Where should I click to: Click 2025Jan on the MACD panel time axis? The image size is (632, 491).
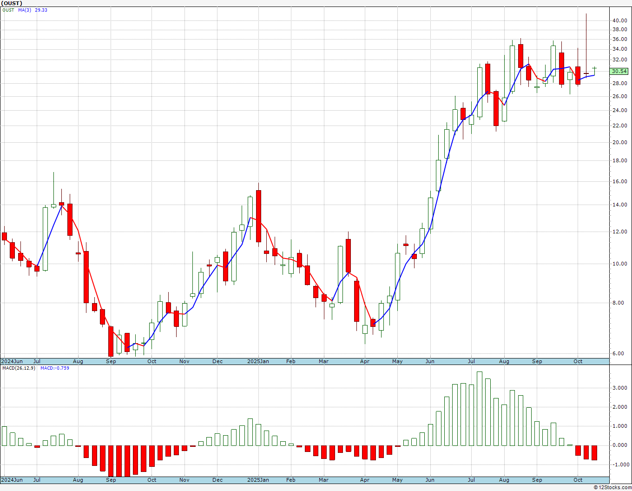click(258, 480)
